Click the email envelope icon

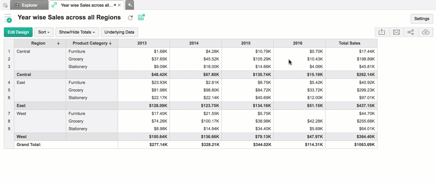396,32
